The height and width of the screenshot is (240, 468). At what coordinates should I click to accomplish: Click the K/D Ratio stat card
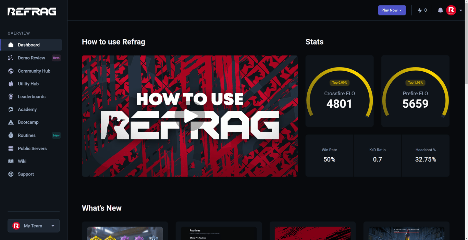click(378, 156)
